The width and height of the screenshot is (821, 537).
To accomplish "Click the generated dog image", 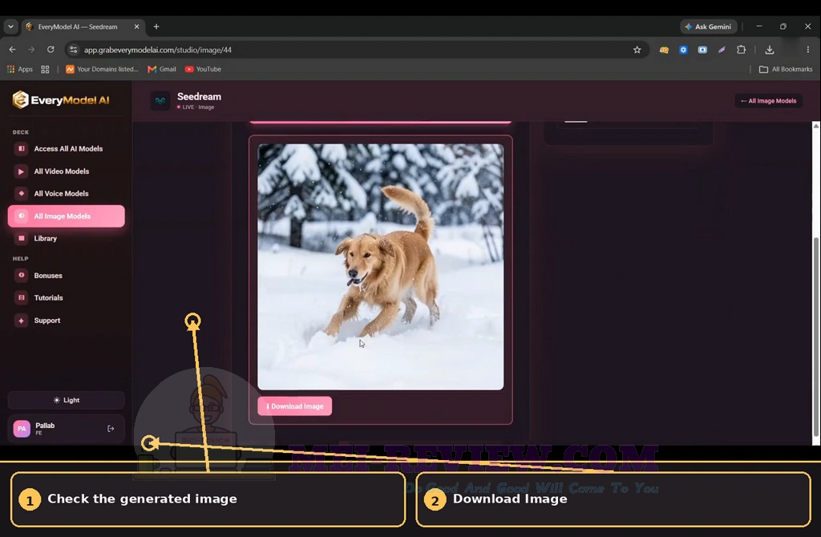I will tap(381, 267).
